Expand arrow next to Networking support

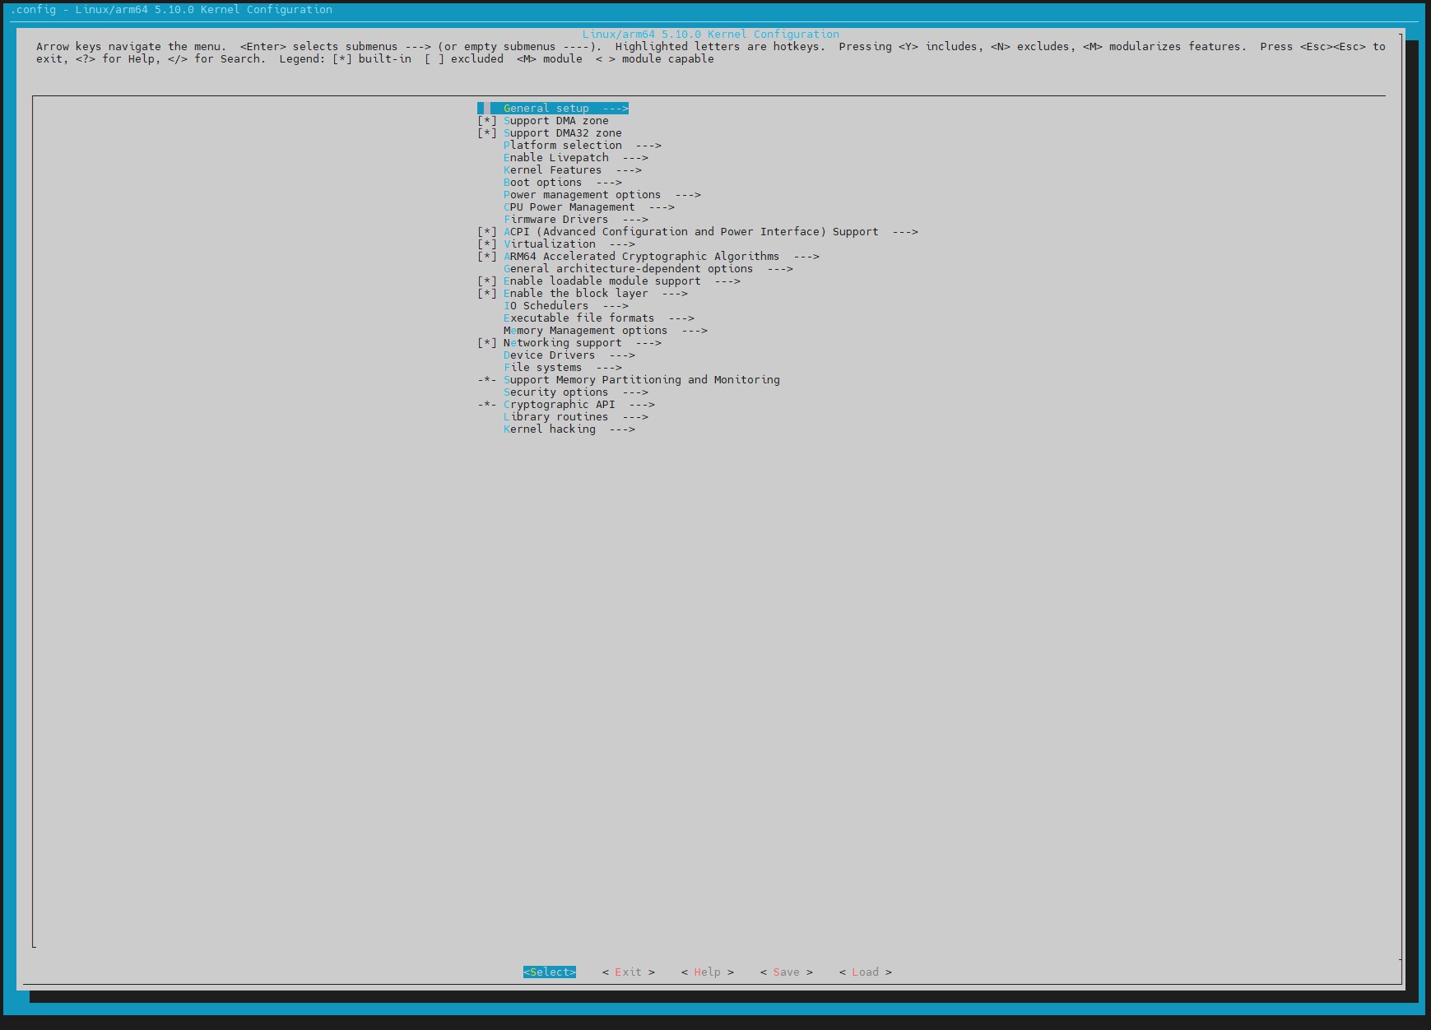[x=648, y=343]
